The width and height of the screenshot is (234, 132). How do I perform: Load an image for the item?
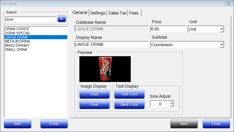[95, 94]
